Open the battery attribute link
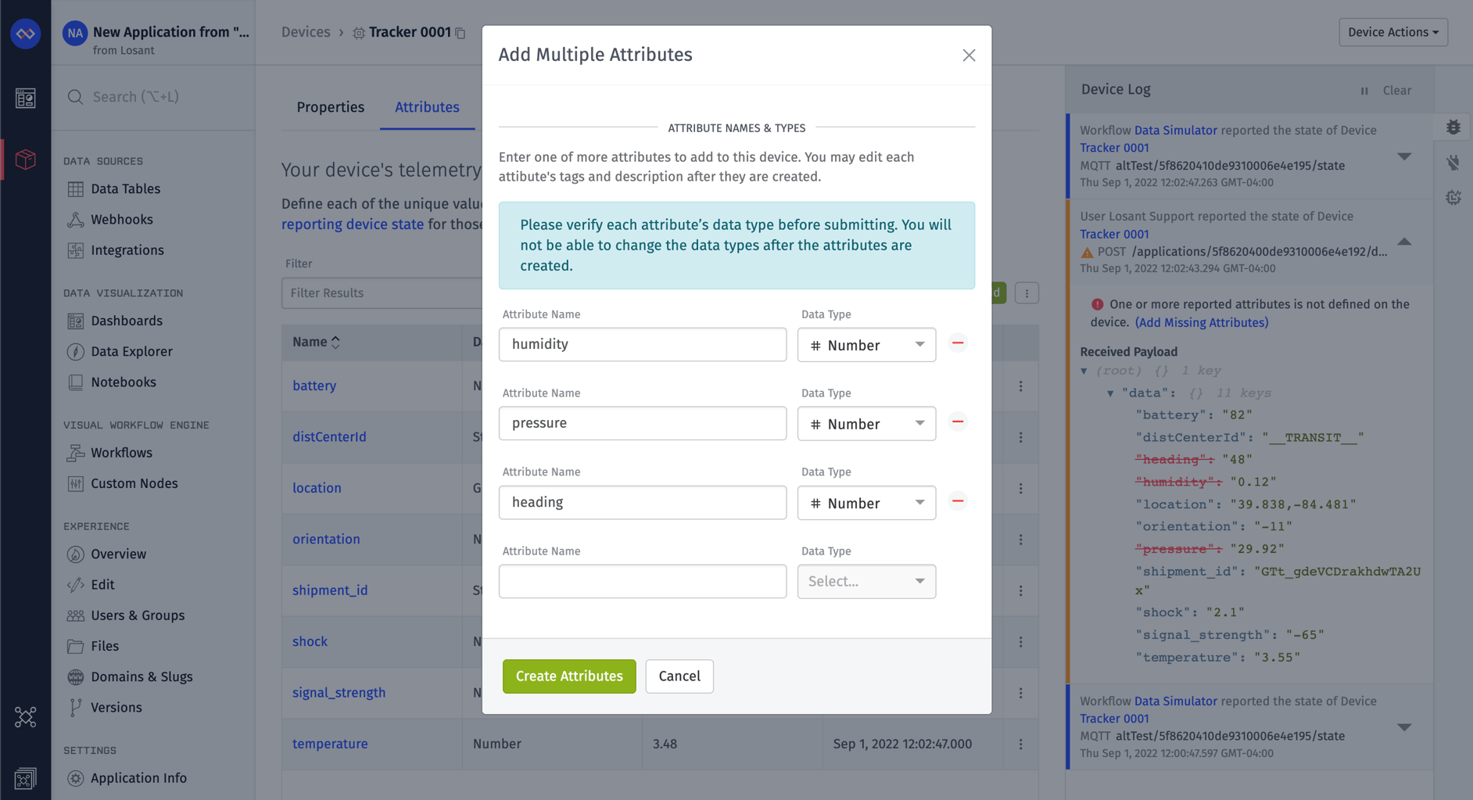1473x800 pixels. [314, 386]
